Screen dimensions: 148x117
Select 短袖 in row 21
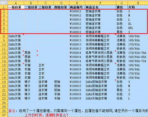(61, 90)
